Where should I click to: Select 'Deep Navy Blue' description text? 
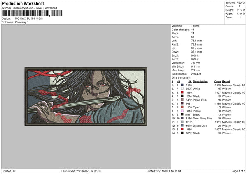[203, 119]
